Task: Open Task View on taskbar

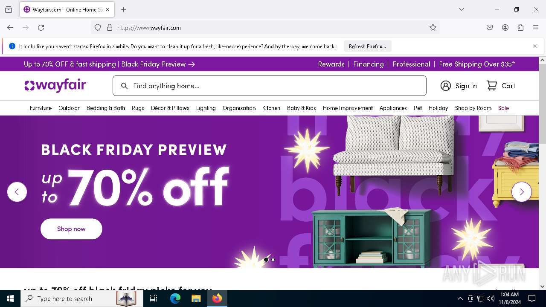Action: (x=154, y=298)
